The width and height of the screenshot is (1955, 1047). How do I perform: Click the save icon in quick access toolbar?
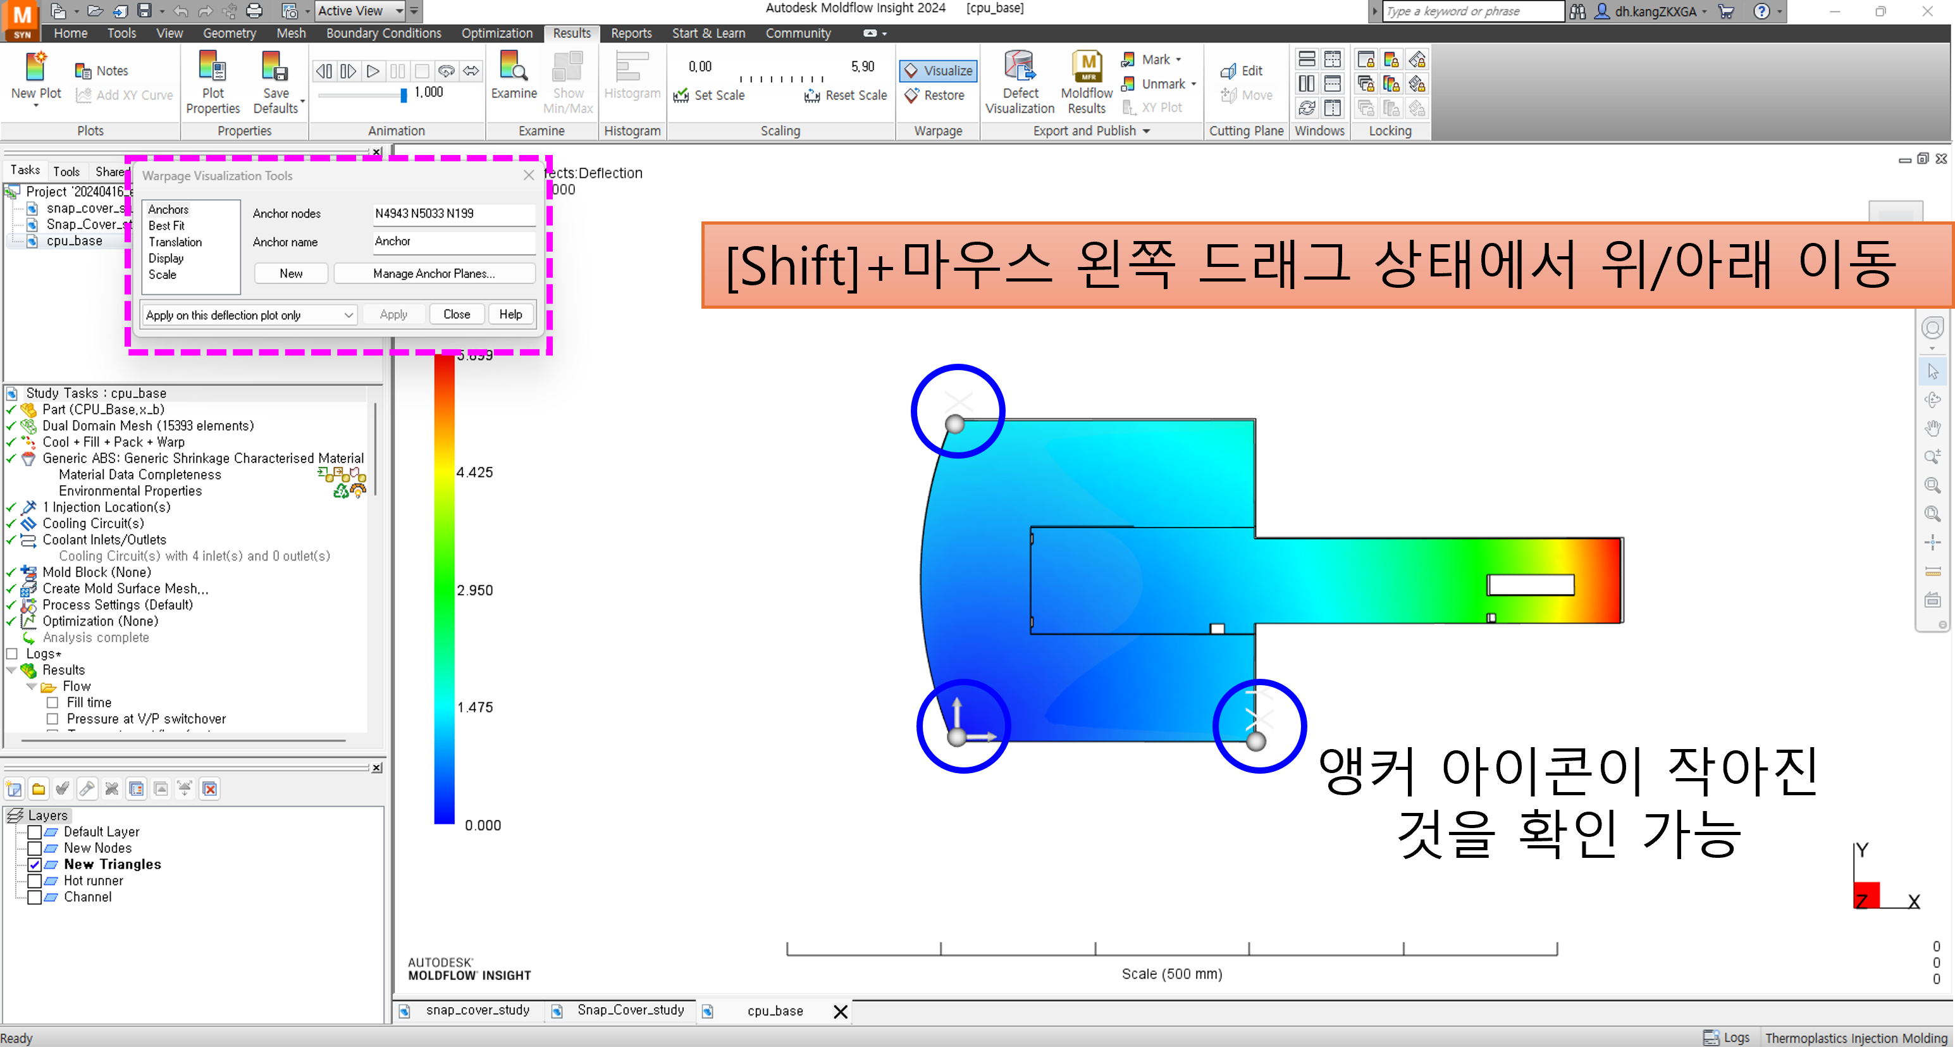click(144, 11)
